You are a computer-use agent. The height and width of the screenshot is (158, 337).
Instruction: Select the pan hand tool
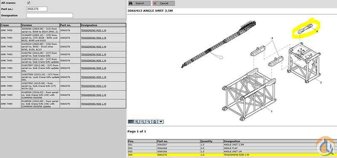click(x=149, y=122)
